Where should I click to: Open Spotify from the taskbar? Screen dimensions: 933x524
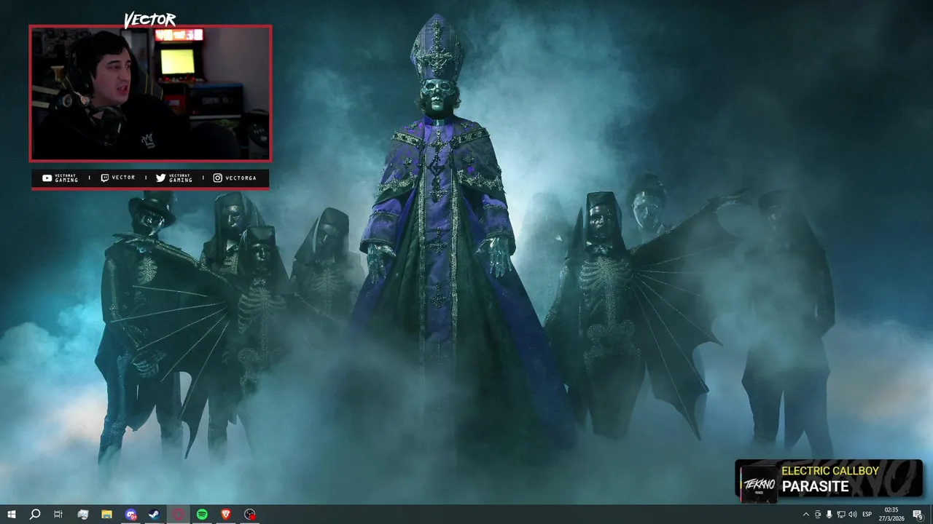tap(202, 515)
